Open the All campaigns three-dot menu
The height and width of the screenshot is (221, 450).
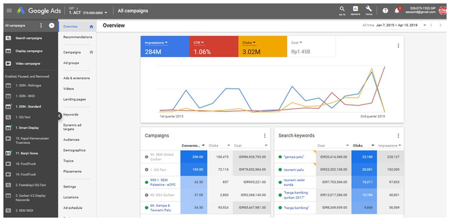coord(41,25)
